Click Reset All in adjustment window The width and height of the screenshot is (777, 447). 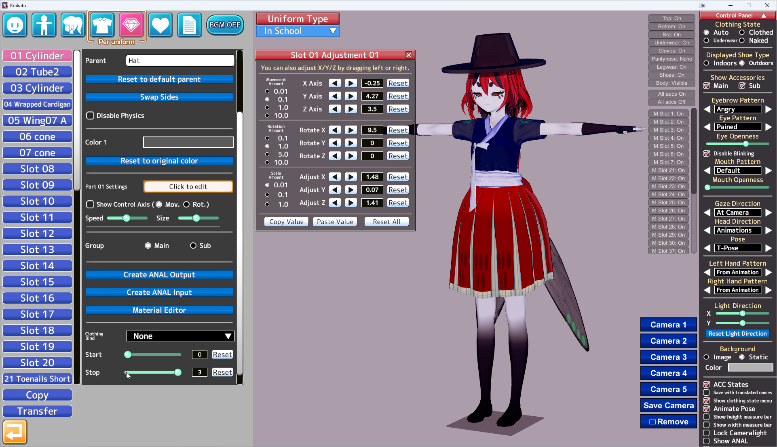point(386,222)
